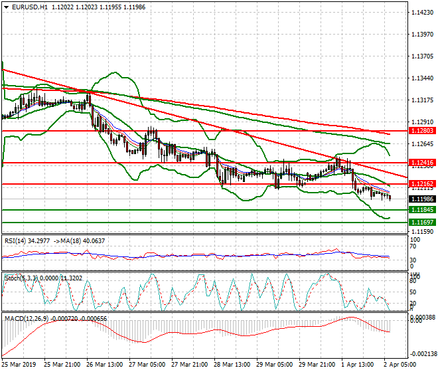Click the MACD scale value -0.002138
438x372 pixels.
click(x=423, y=354)
